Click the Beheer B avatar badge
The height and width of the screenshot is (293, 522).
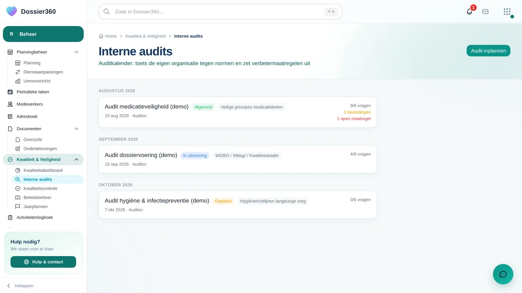tap(12, 34)
